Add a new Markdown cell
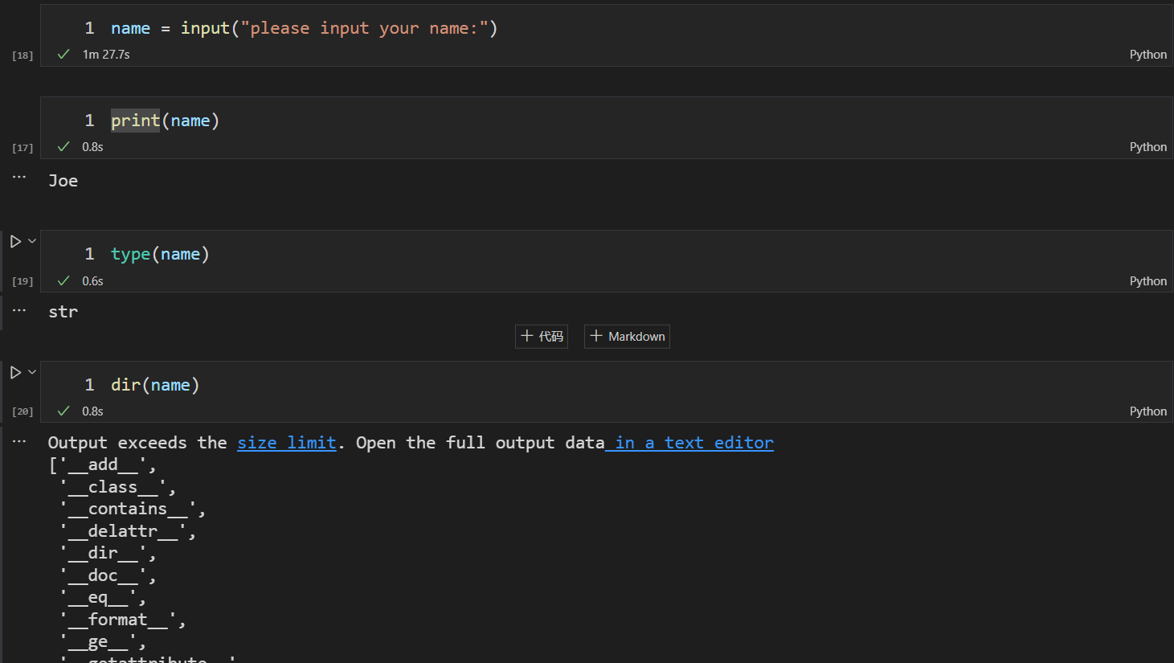1174x663 pixels. (627, 336)
